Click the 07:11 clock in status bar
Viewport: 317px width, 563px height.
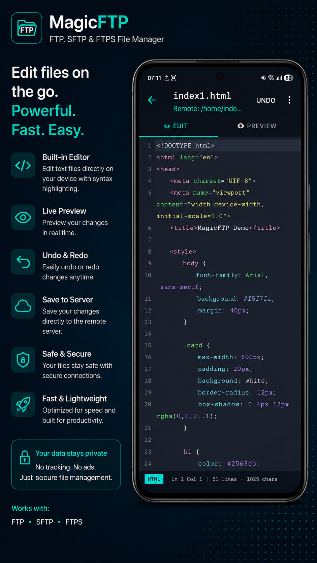[x=154, y=78]
